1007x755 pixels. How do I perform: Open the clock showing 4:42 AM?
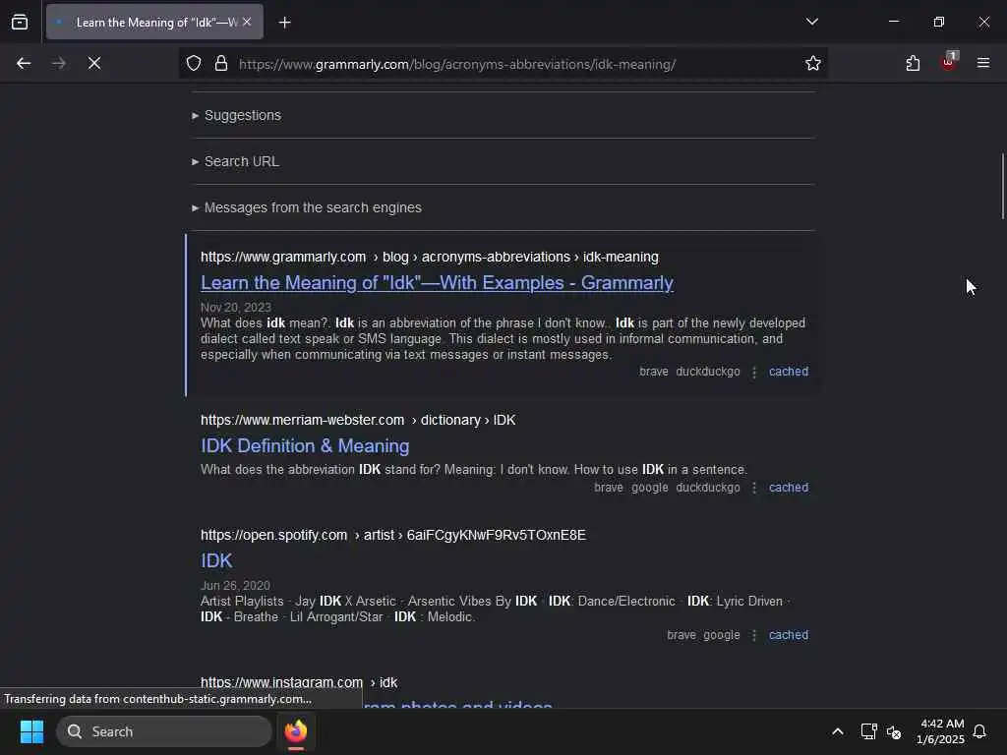(x=941, y=731)
